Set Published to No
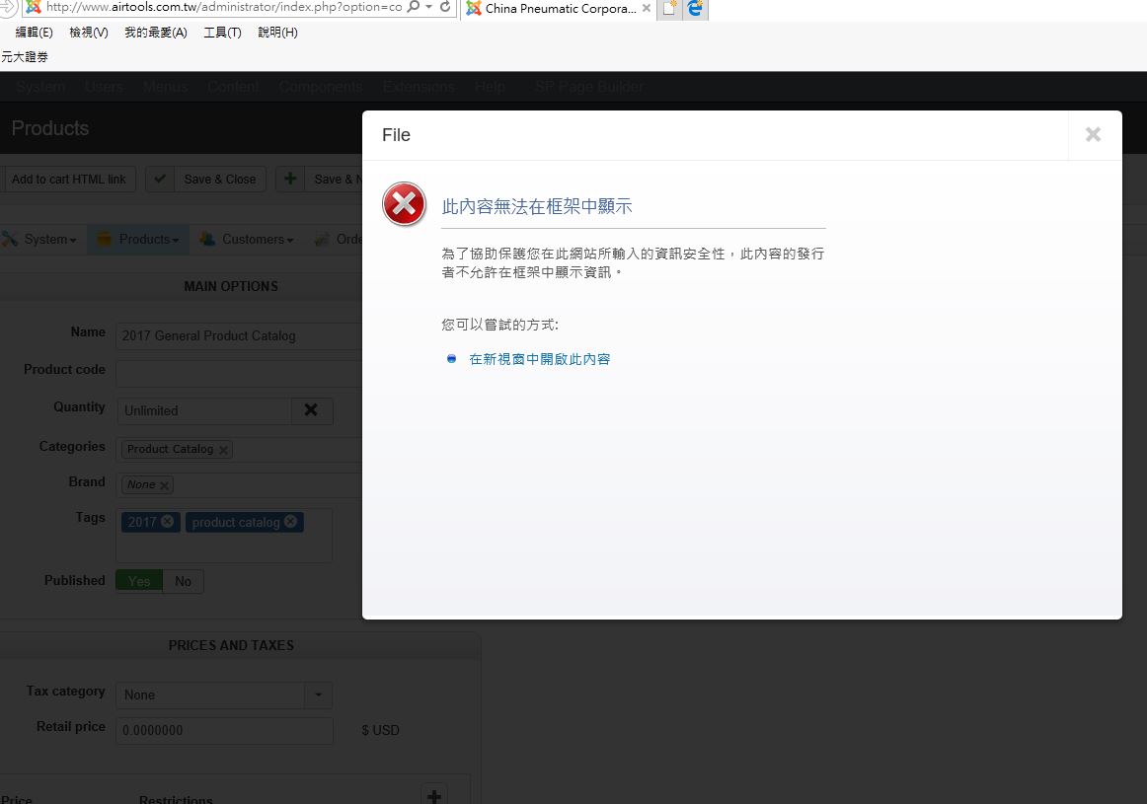Screen dimensions: 1147x804 pos(183,581)
